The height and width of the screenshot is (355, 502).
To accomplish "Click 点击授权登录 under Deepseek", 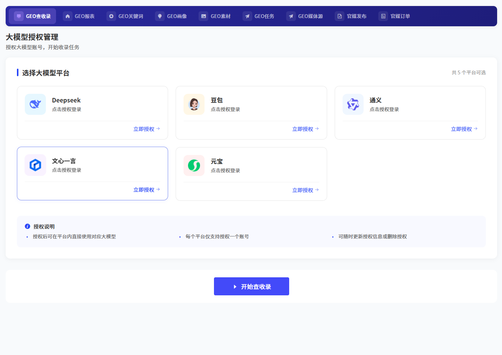I will coord(67,110).
